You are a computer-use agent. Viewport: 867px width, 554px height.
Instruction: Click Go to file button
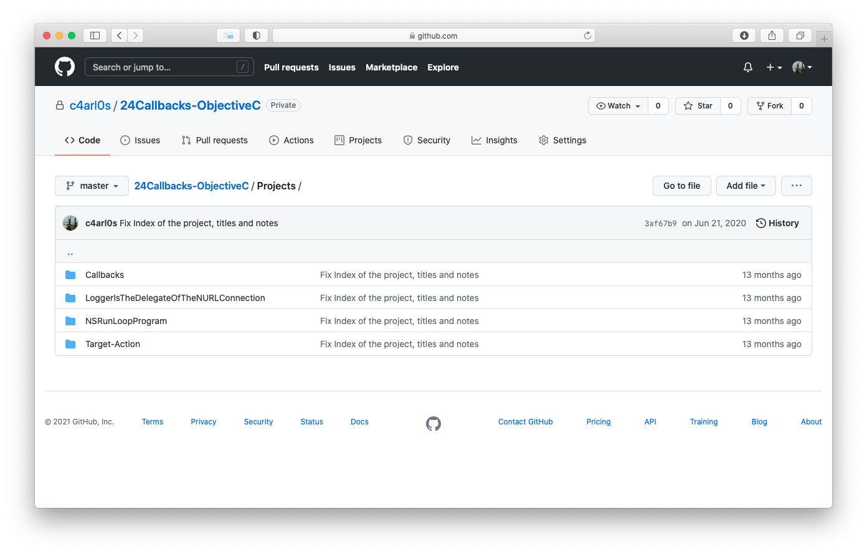click(682, 186)
